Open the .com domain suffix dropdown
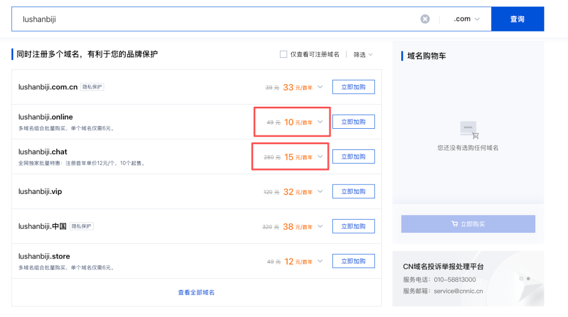 (466, 19)
